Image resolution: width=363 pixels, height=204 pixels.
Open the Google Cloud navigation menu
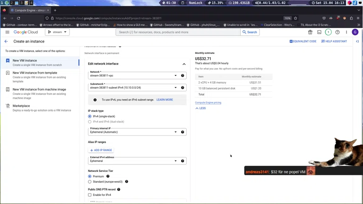pyautogui.click(x=8, y=32)
